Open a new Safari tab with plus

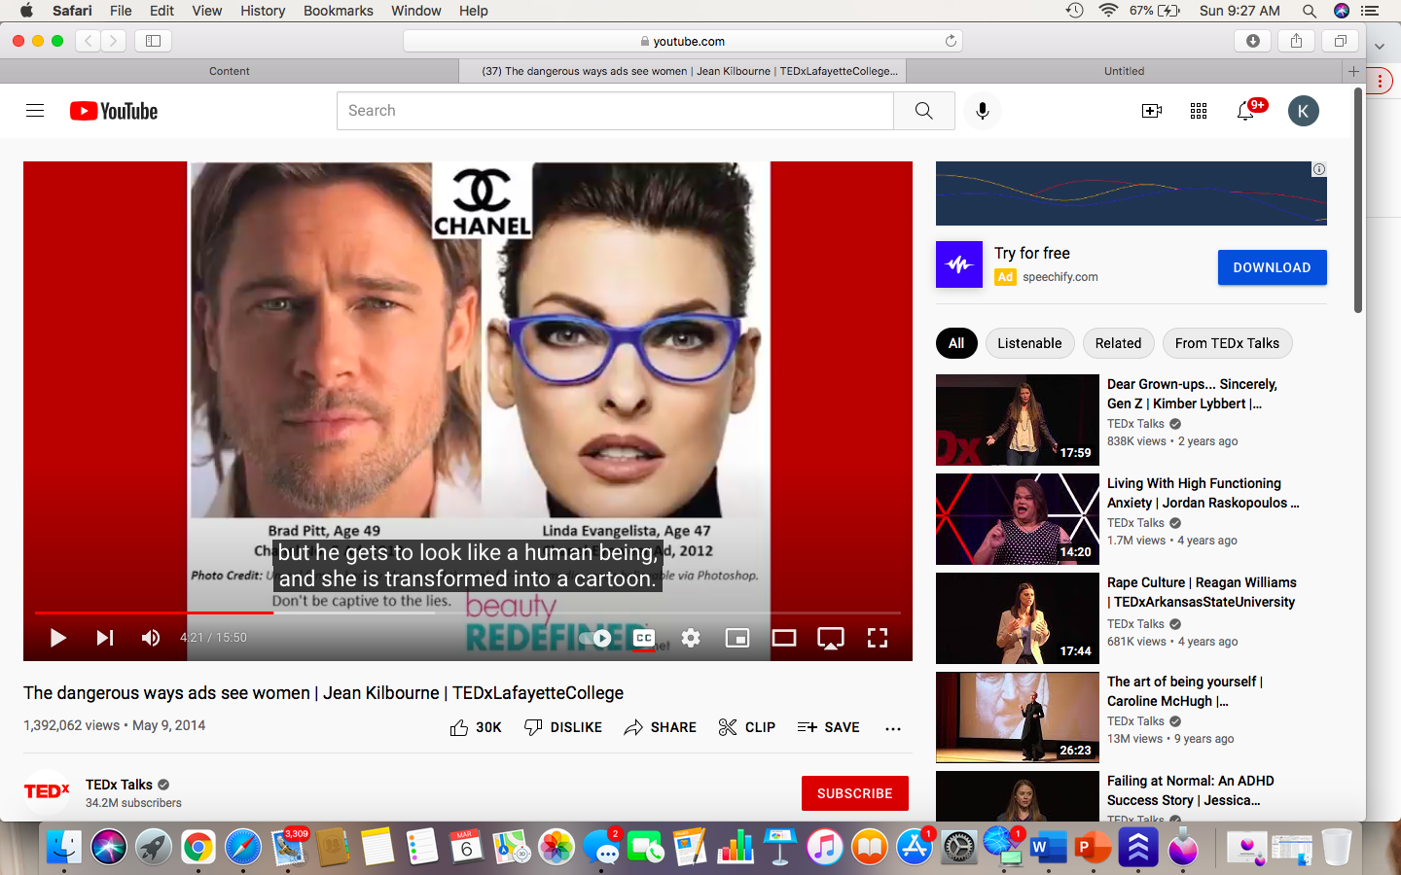(x=1353, y=71)
